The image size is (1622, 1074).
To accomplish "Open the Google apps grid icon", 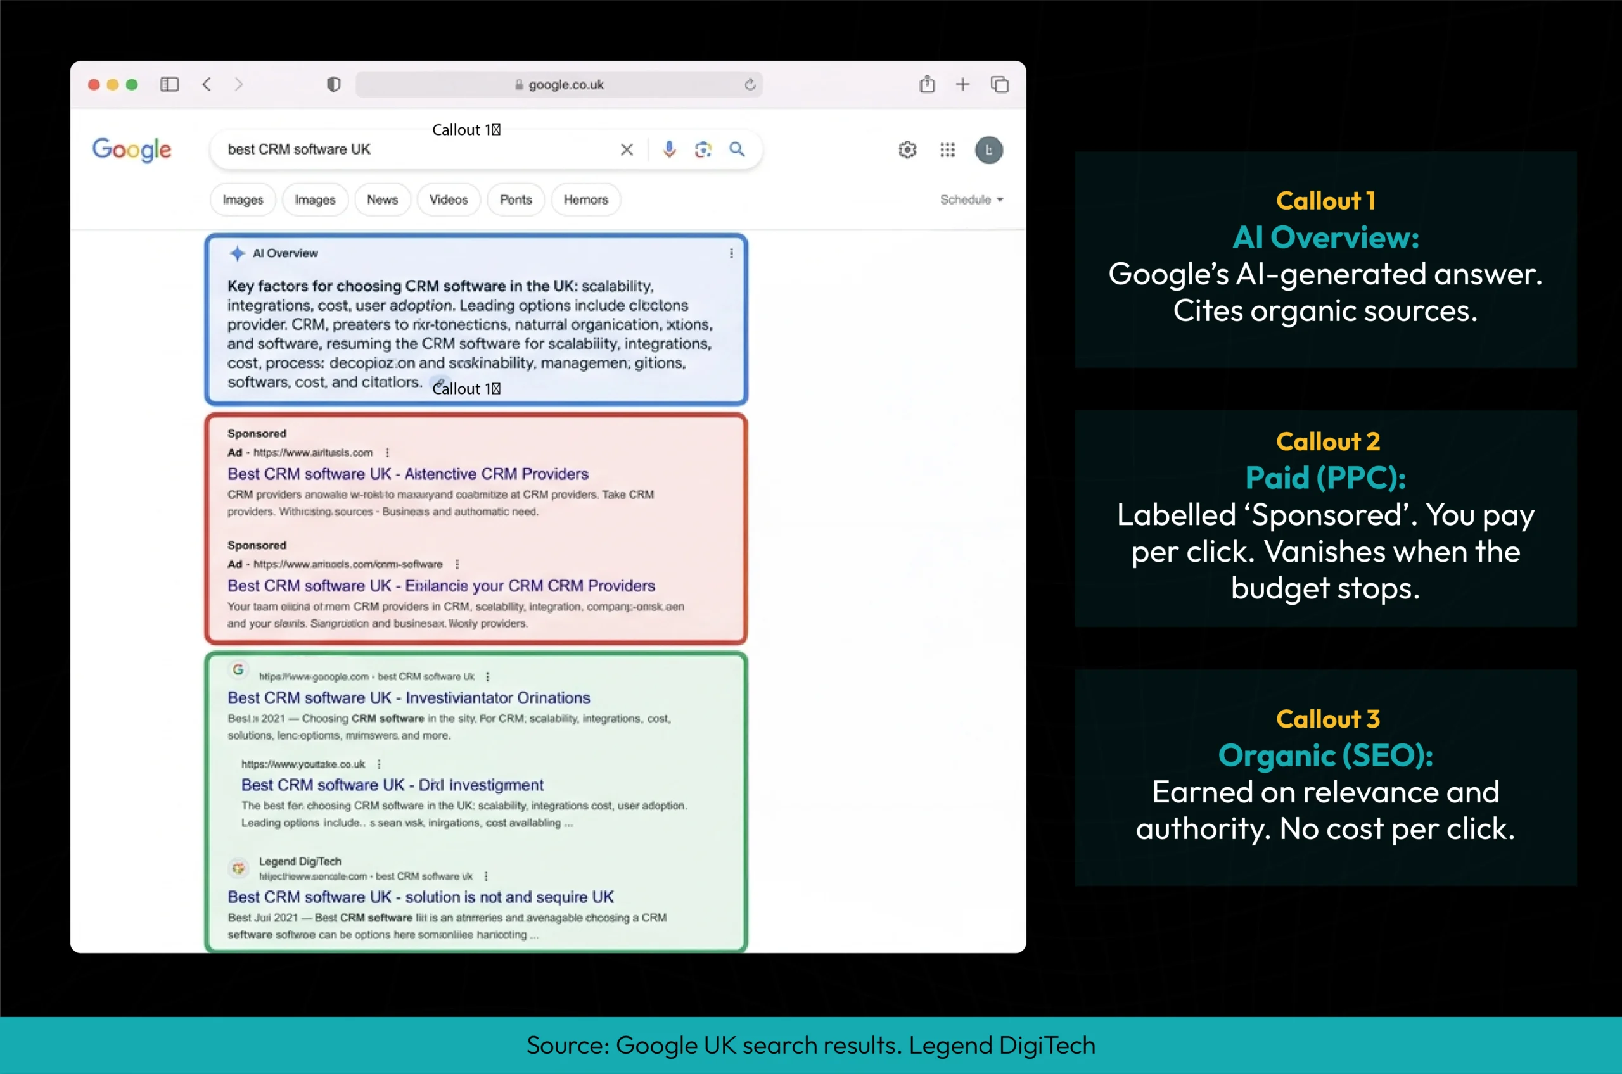I will point(948,150).
